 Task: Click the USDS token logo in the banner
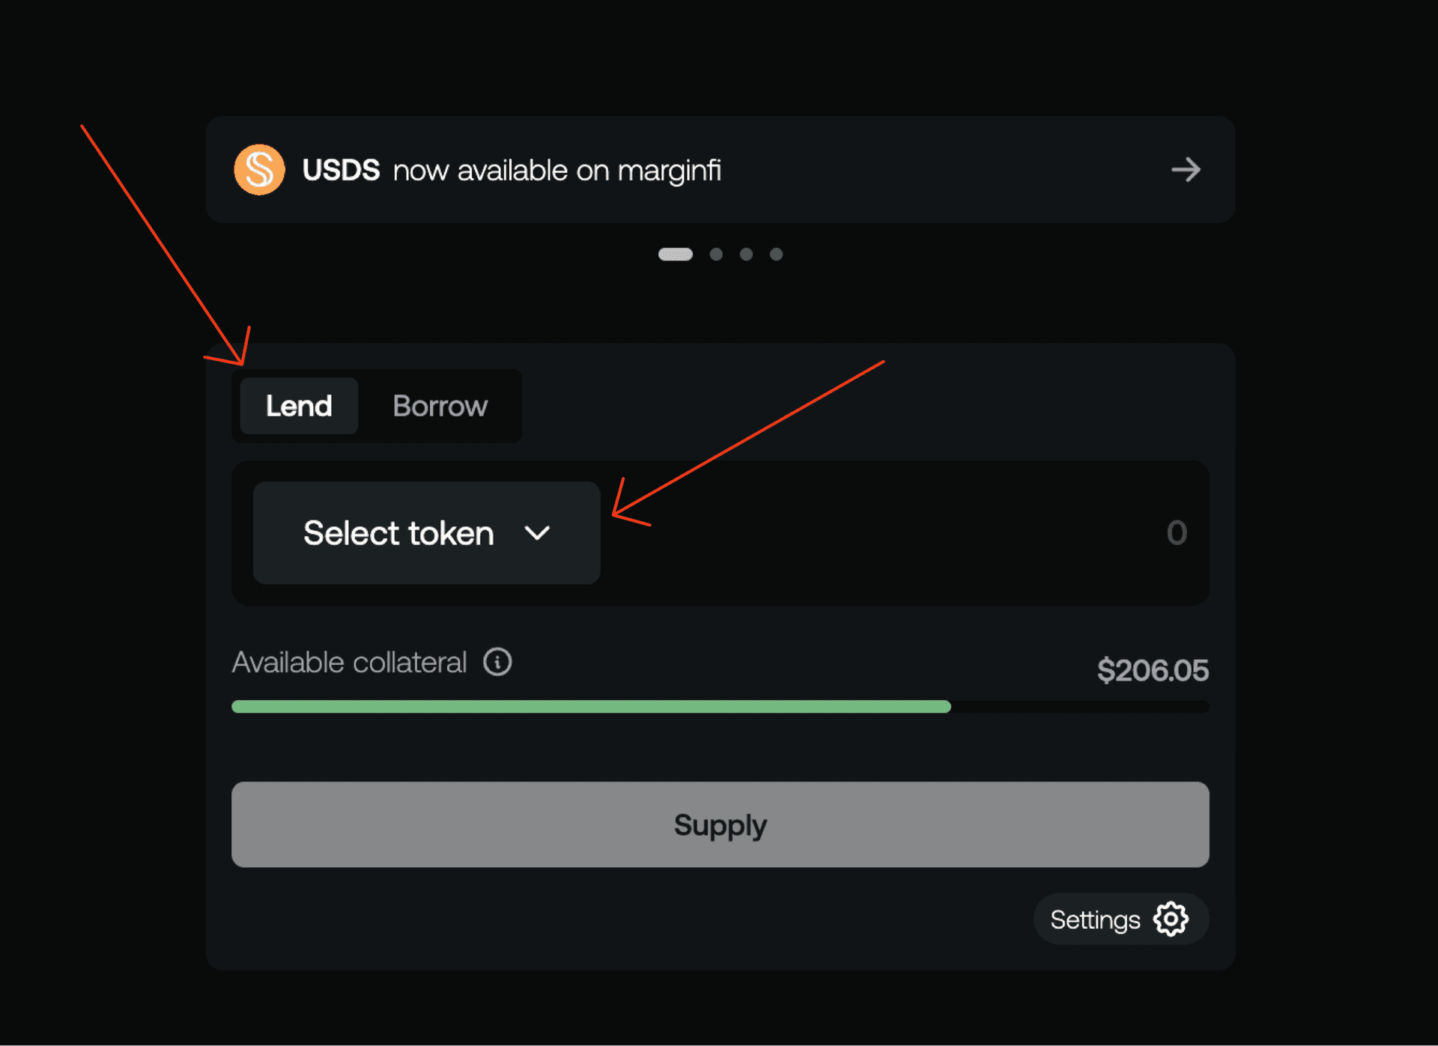(259, 170)
